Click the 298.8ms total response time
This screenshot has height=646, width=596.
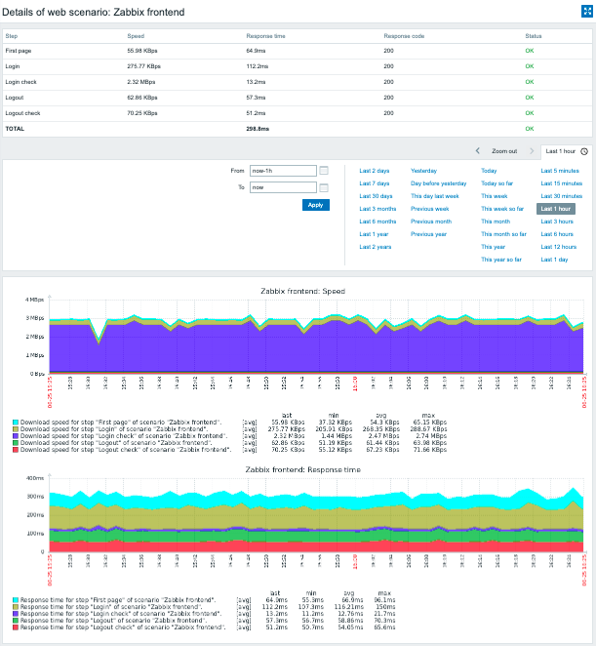tap(258, 129)
